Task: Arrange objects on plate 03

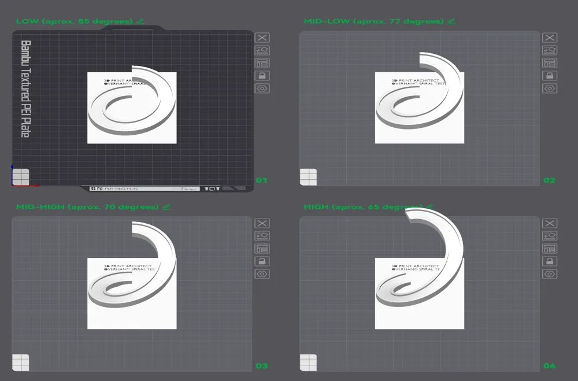Action: [262, 249]
